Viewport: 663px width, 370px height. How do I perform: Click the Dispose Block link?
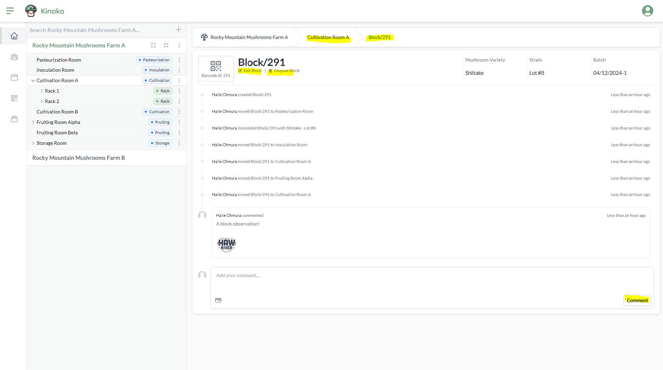tap(284, 71)
